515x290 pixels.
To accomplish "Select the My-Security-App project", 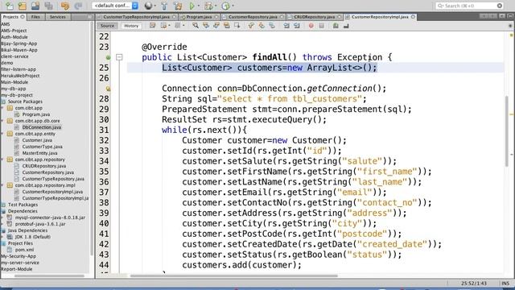I will (x=19, y=256).
